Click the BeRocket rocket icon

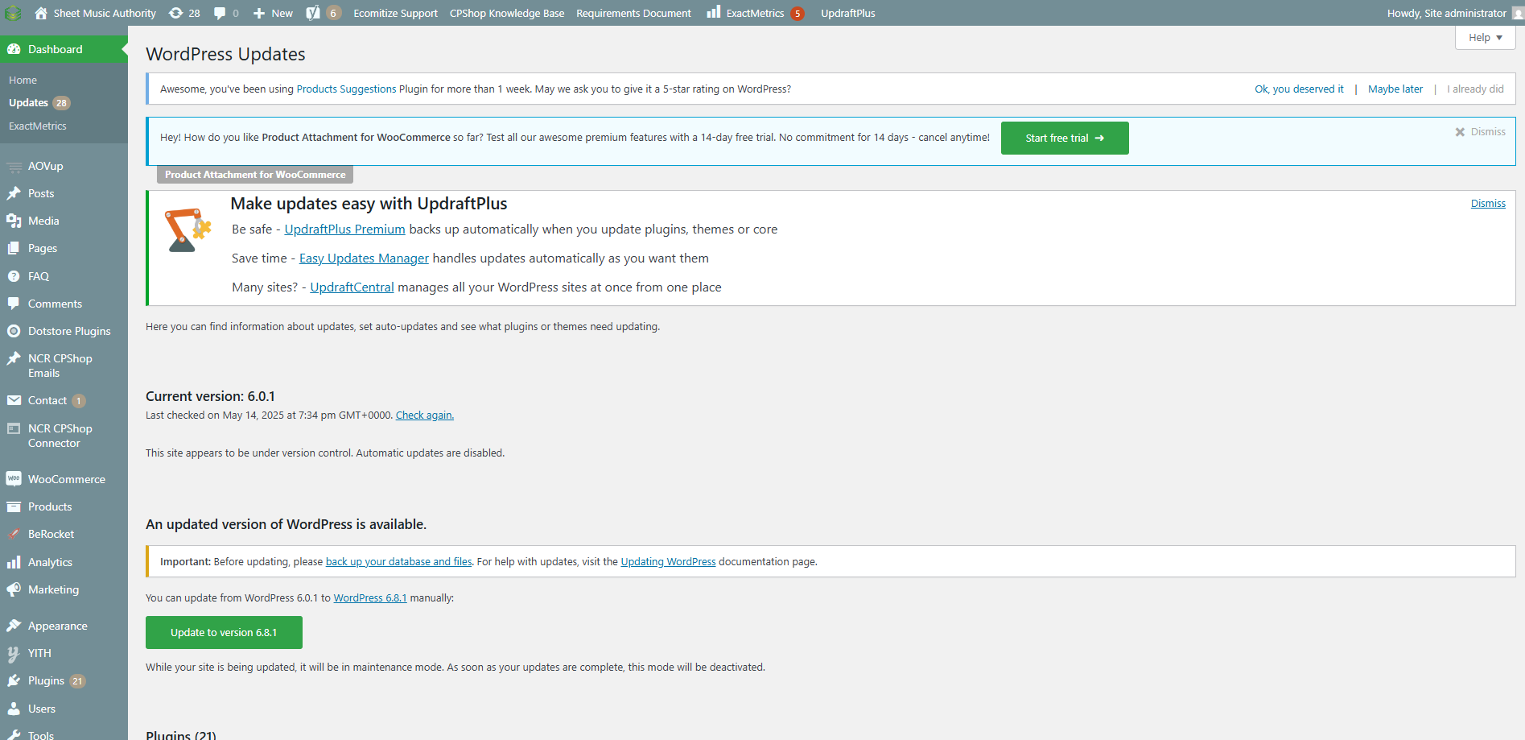pyautogui.click(x=14, y=534)
